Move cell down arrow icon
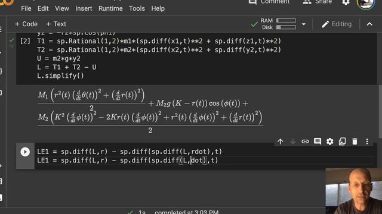The image size is (382, 214). click(292, 141)
